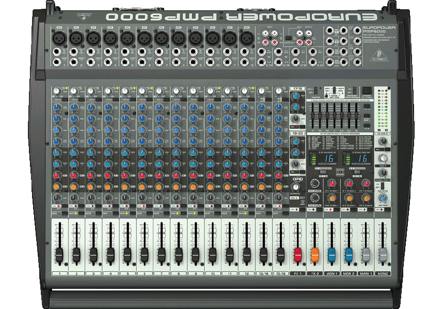Toggle the low cut switch on channel 3
443x309 pixels.
pos(98,99)
